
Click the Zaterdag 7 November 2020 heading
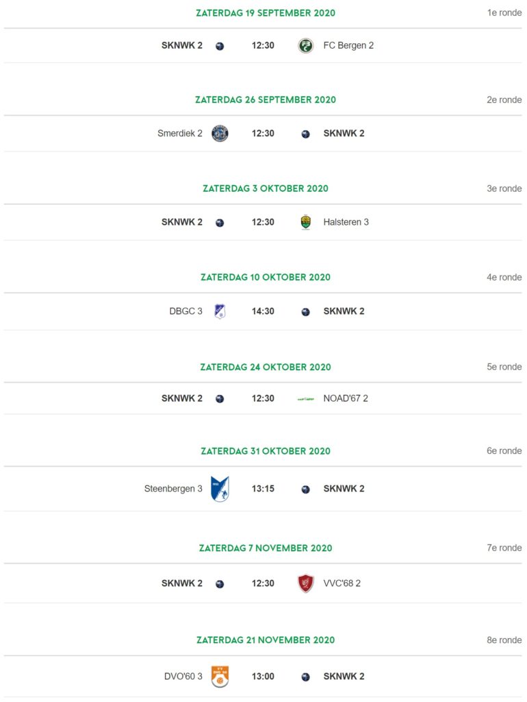(x=266, y=548)
